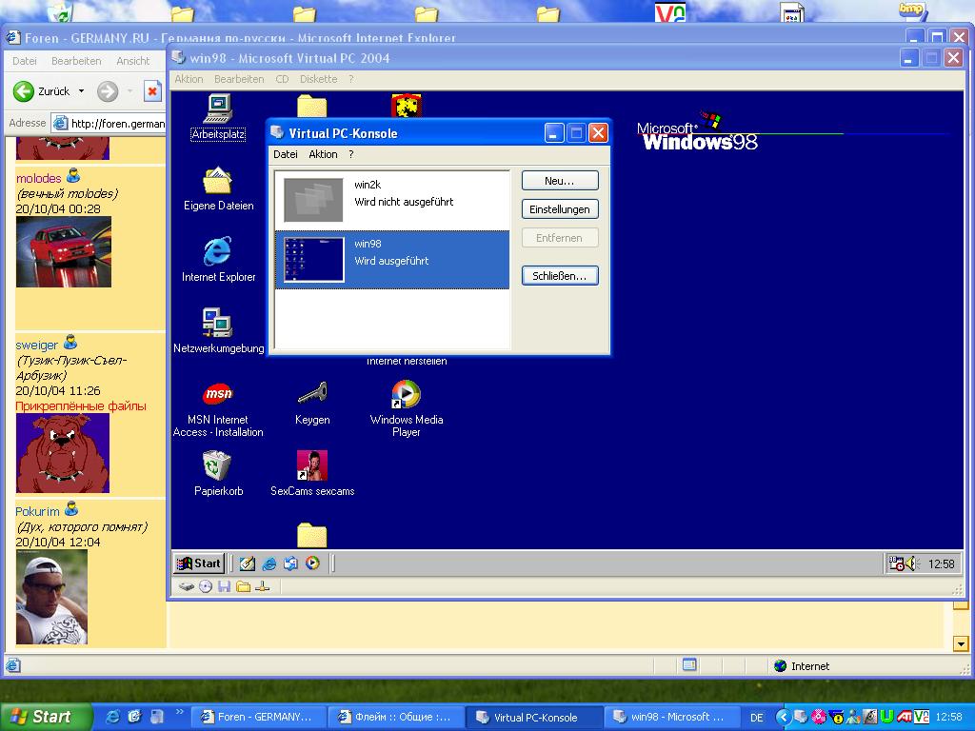Click the Windows 98 Start button

point(200,563)
